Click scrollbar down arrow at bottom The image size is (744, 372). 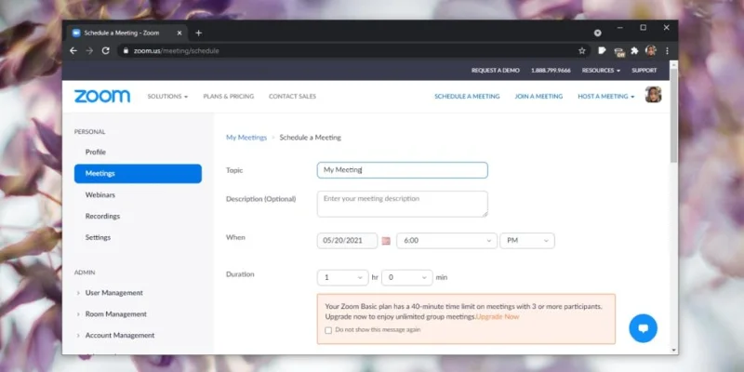673,351
